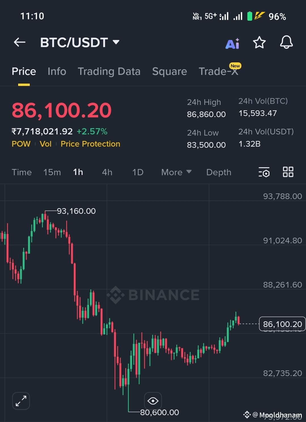Open the AI assistant icon
Image resolution: width=306 pixels, height=422 pixels.
click(x=232, y=43)
